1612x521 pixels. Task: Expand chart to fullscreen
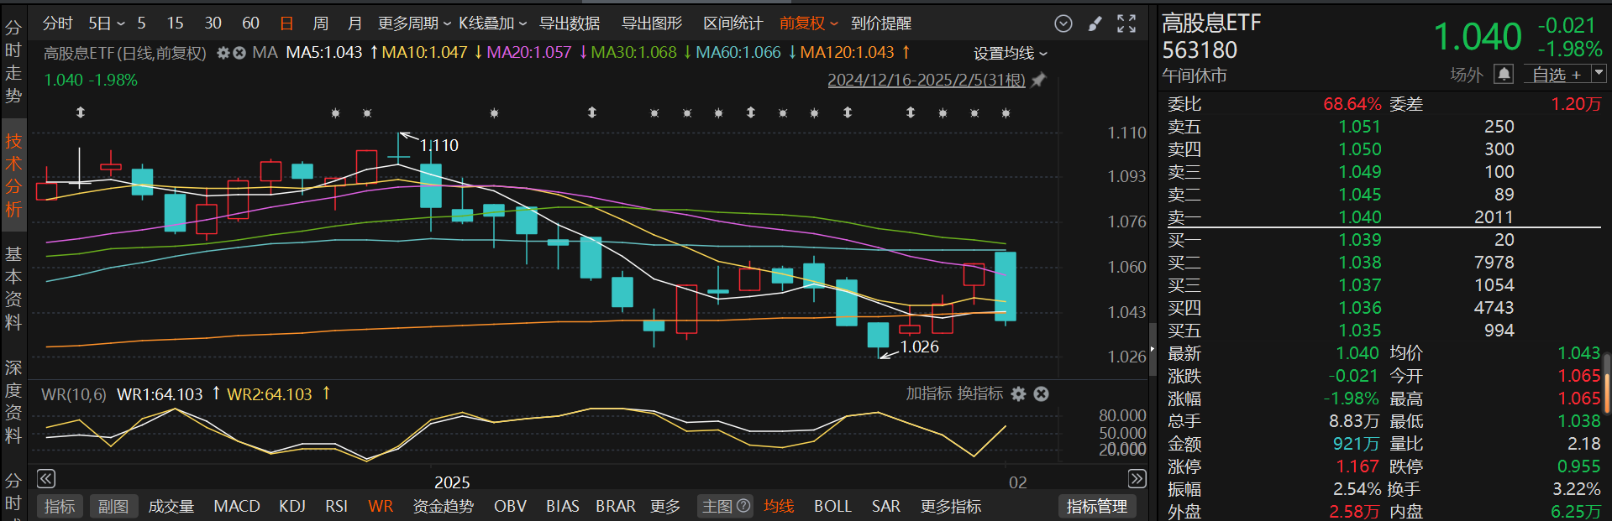tap(1126, 23)
